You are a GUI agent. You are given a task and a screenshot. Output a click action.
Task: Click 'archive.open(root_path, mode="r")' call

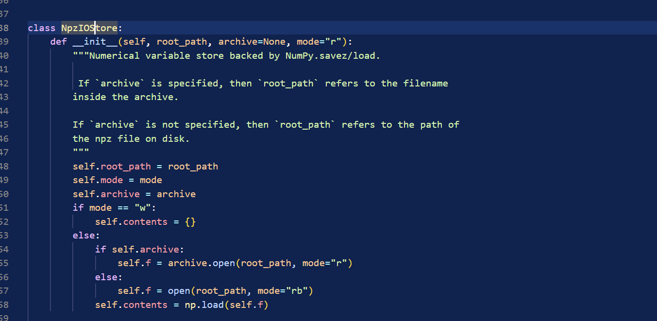pos(260,263)
